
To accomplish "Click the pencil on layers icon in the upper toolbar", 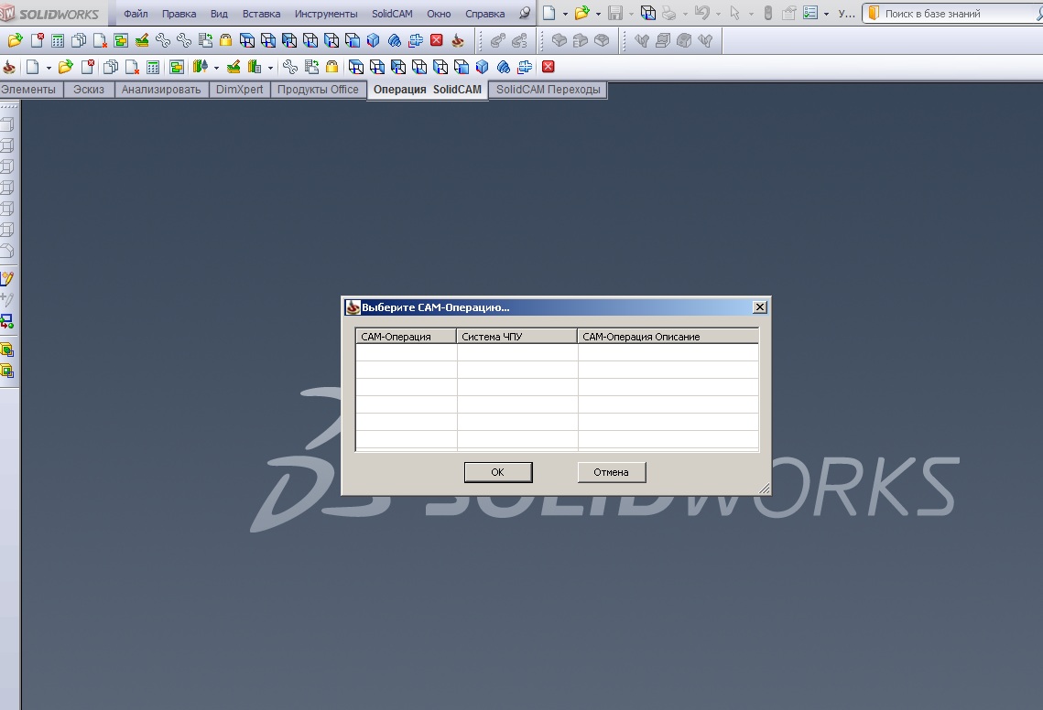I will pyautogui.click(x=142, y=40).
